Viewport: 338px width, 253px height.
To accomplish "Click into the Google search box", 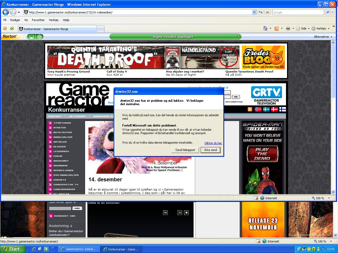I will tap(298, 12).
